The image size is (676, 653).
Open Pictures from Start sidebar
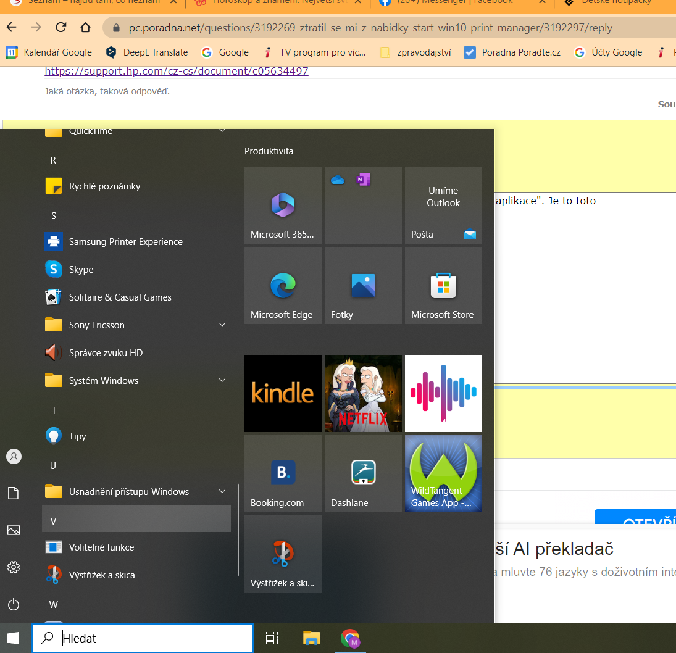pos(14,530)
